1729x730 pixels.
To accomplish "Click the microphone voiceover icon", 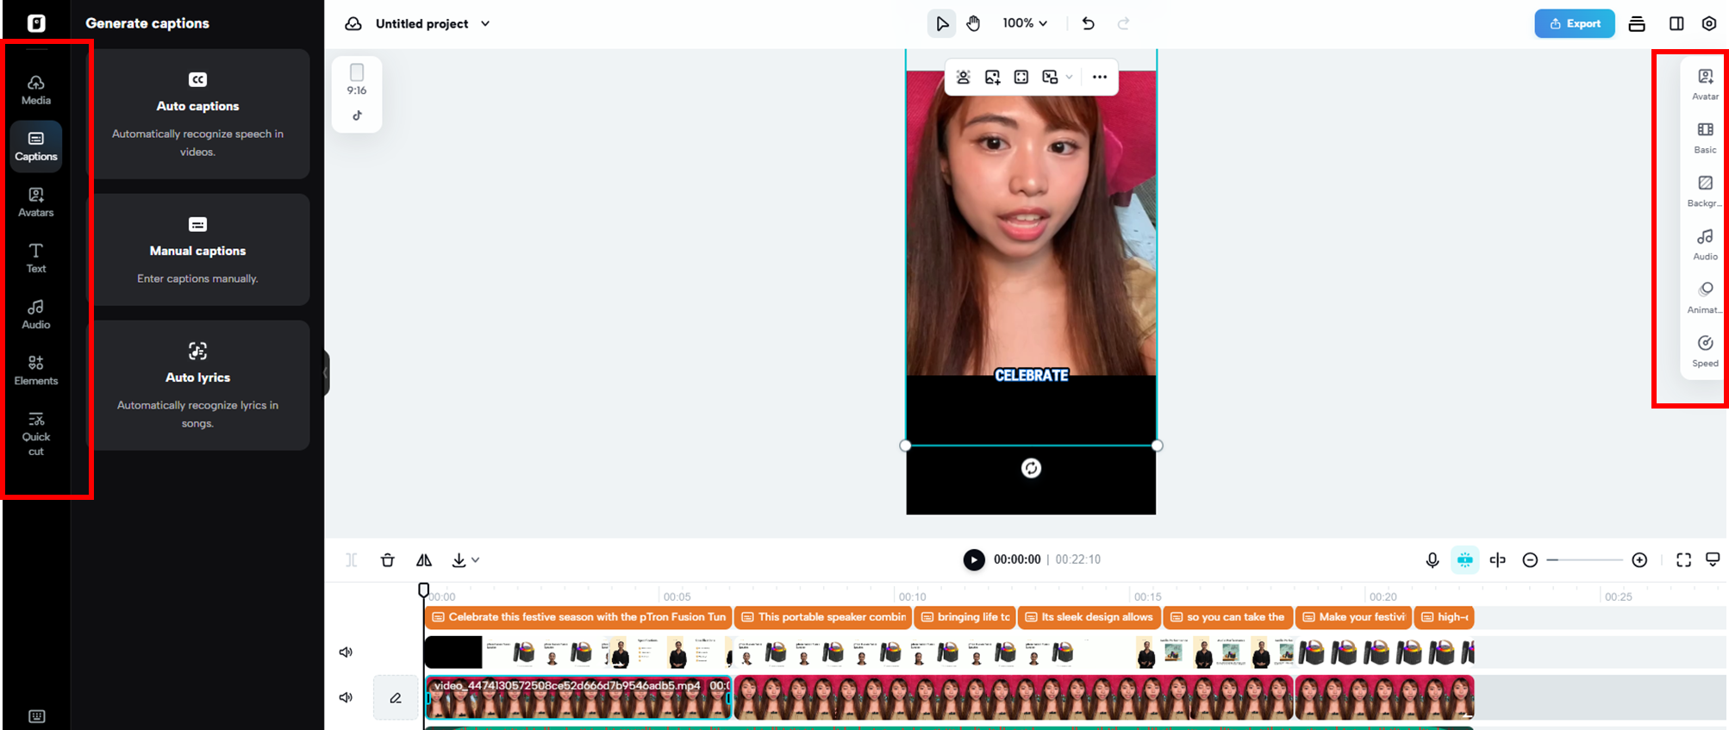I will pos(1433,560).
